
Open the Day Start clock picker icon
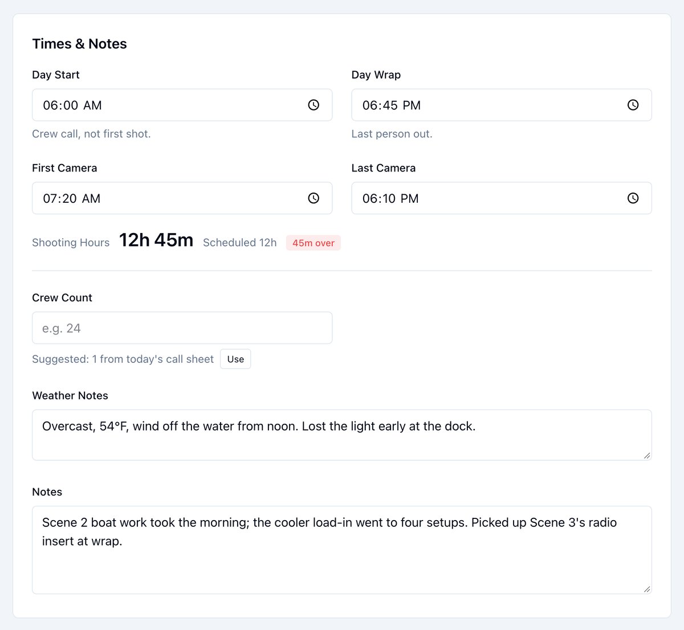click(x=313, y=105)
